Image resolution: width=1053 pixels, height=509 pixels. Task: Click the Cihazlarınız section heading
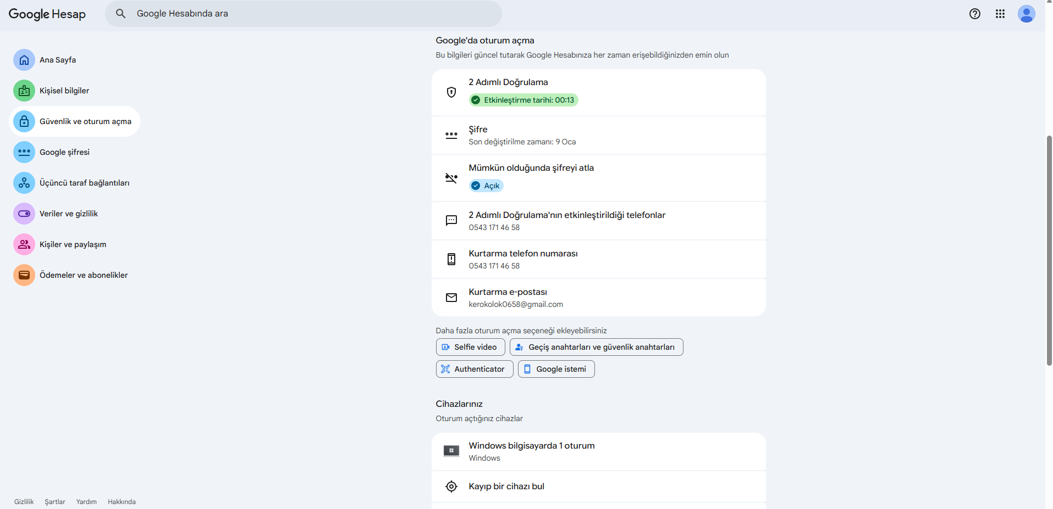click(x=459, y=404)
